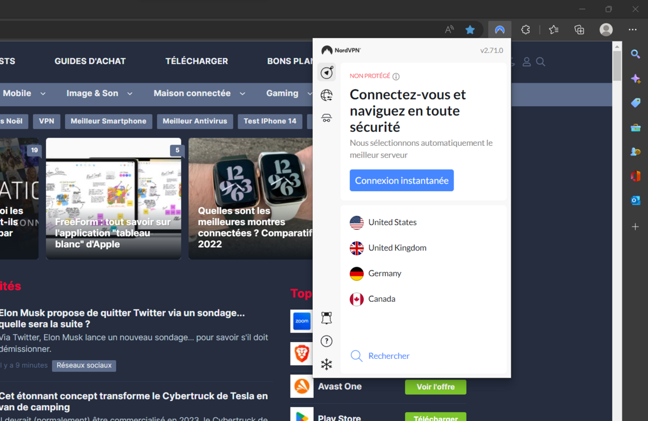Select the Meilleur Smartphone tag
The height and width of the screenshot is (421, 648).
pos(109,121)
